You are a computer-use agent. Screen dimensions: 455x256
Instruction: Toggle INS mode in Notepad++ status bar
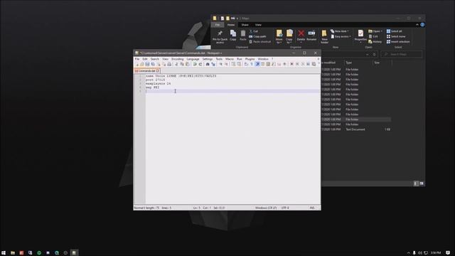click(x=312, y=208)
